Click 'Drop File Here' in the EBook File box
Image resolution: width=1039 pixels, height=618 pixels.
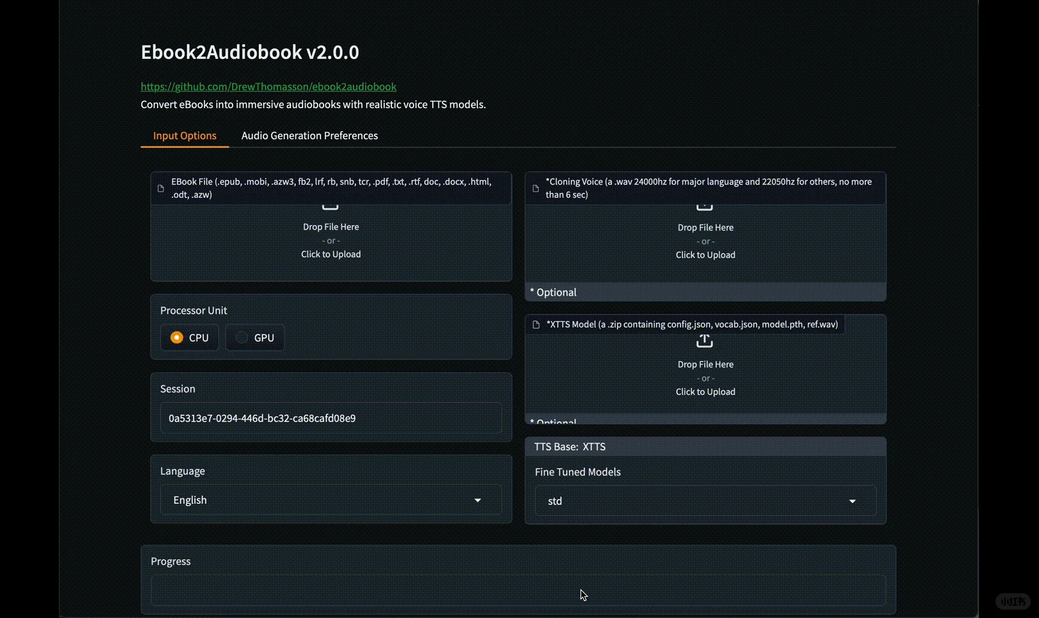(331, 227)
